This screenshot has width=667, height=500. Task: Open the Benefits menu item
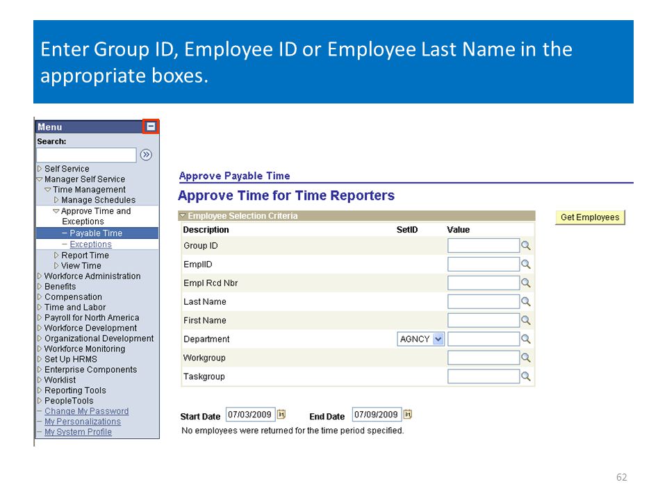coord(60,287)
